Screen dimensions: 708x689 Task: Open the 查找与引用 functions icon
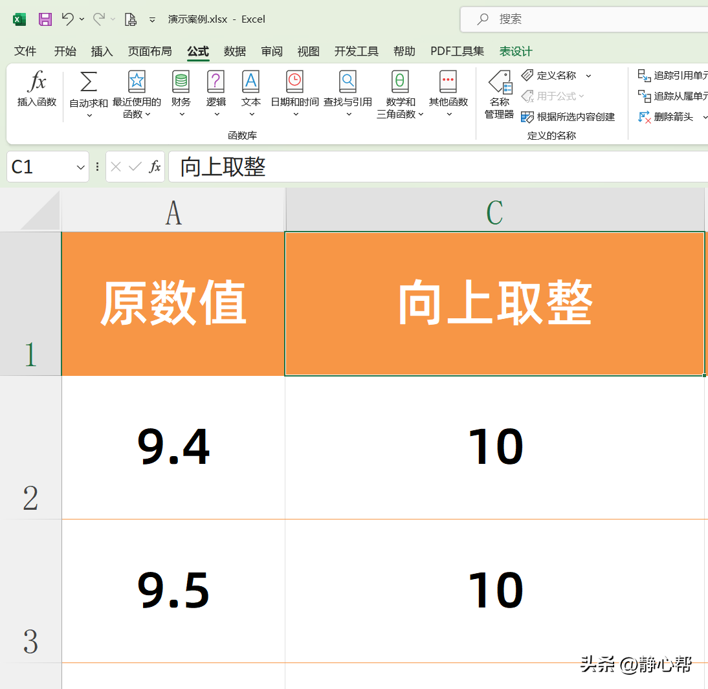pyautogui.click(x=348, y=82)
